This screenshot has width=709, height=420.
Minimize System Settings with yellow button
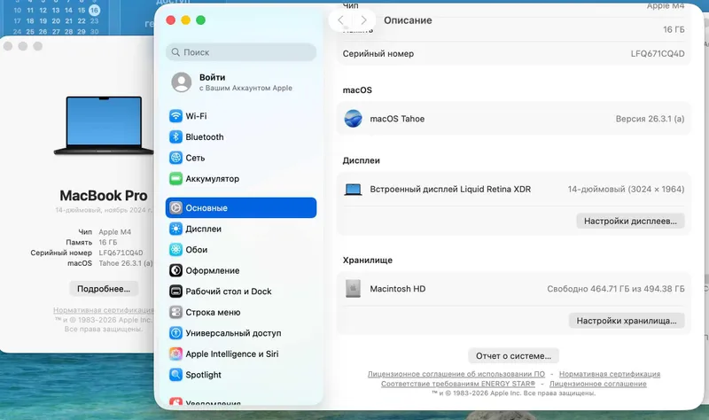point(185,19)
